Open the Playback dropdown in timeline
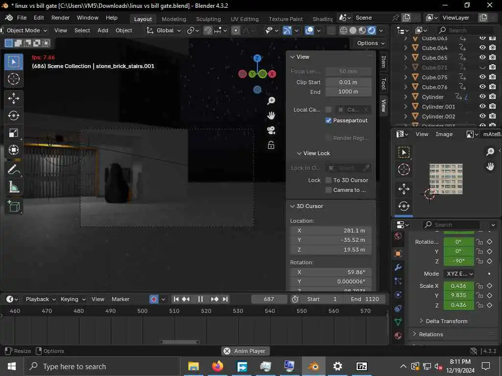 tap(41, 299)
